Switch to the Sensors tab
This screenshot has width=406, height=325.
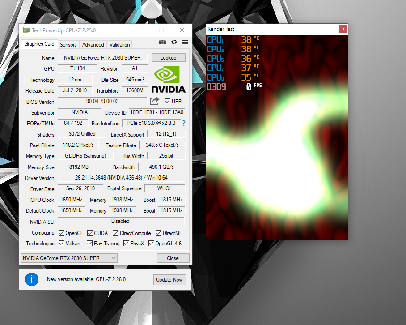pyautogui.click(x=68, y=45)
